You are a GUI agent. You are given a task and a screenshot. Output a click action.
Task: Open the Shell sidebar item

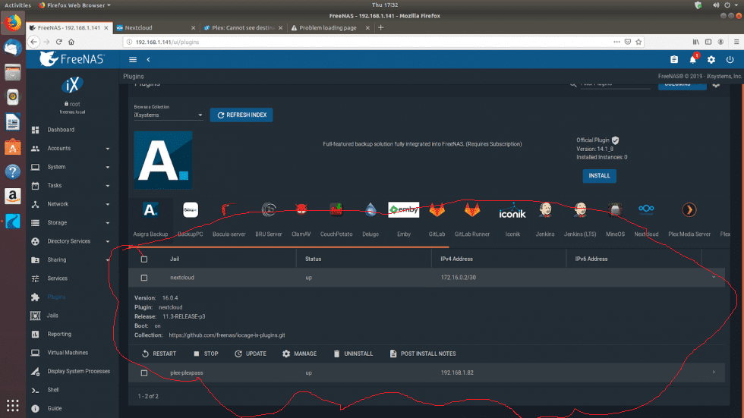[x=71, y=390]
